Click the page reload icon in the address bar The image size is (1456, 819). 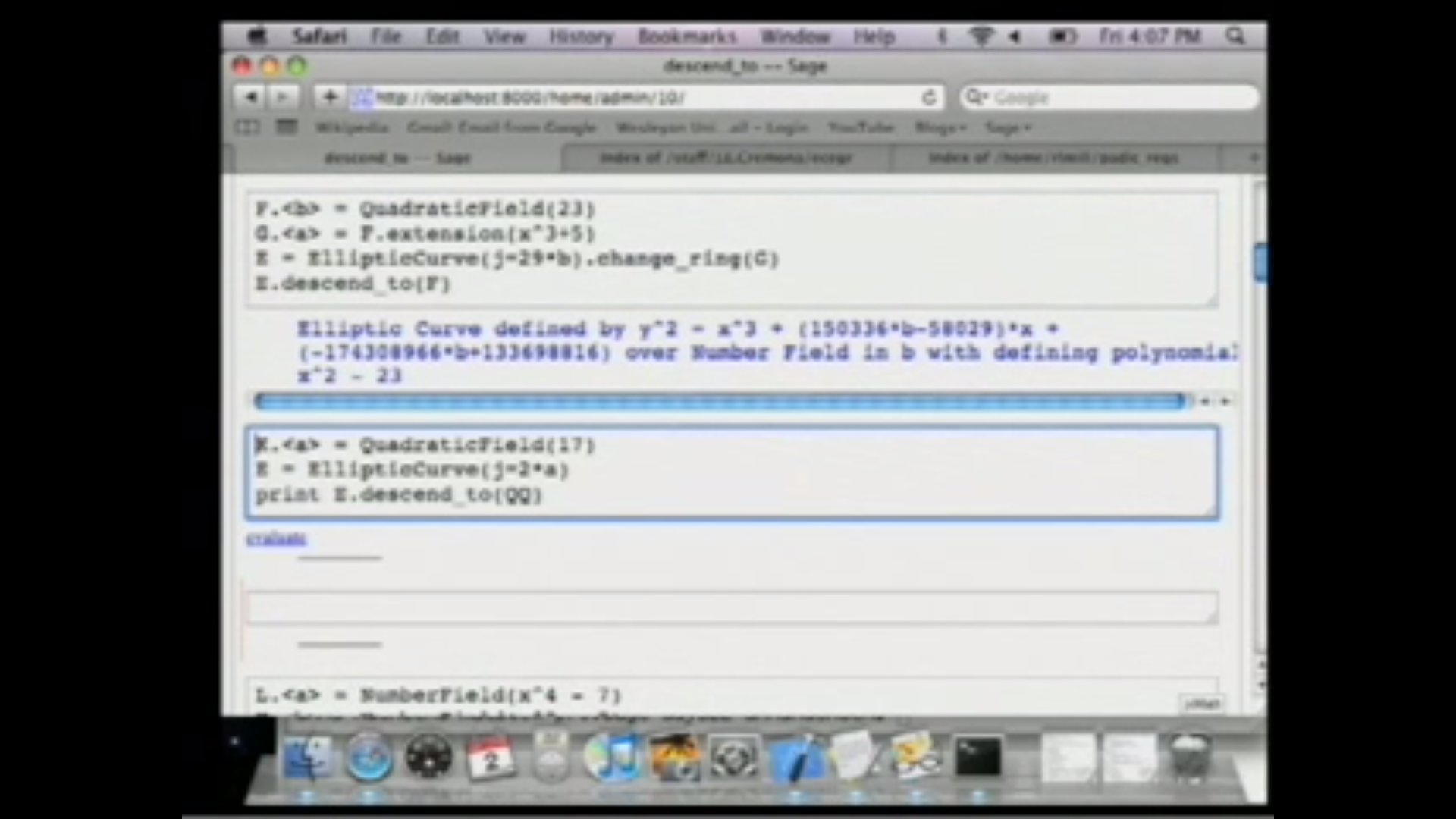pos(928,97)
